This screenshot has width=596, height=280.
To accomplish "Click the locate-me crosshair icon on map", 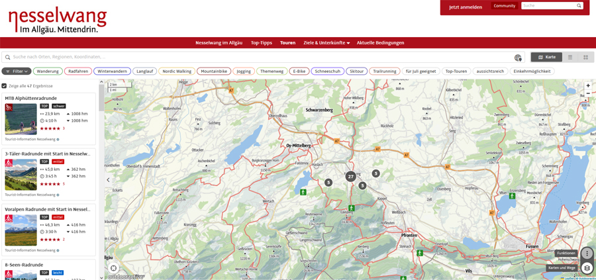I will pos(113,268).
